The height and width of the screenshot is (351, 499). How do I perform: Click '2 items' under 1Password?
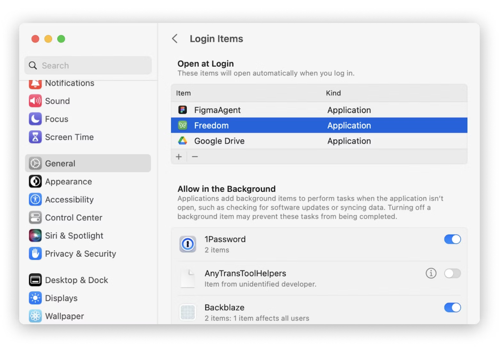[217, 250]
